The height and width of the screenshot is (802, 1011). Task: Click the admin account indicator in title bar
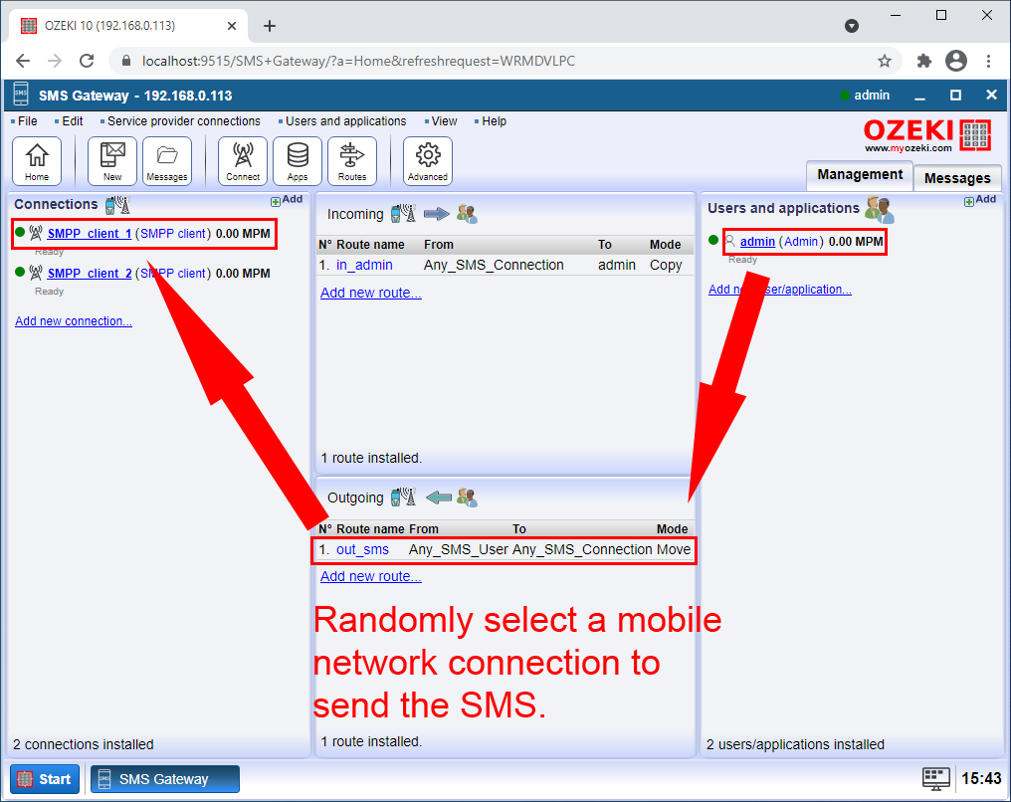coord(865,96)
